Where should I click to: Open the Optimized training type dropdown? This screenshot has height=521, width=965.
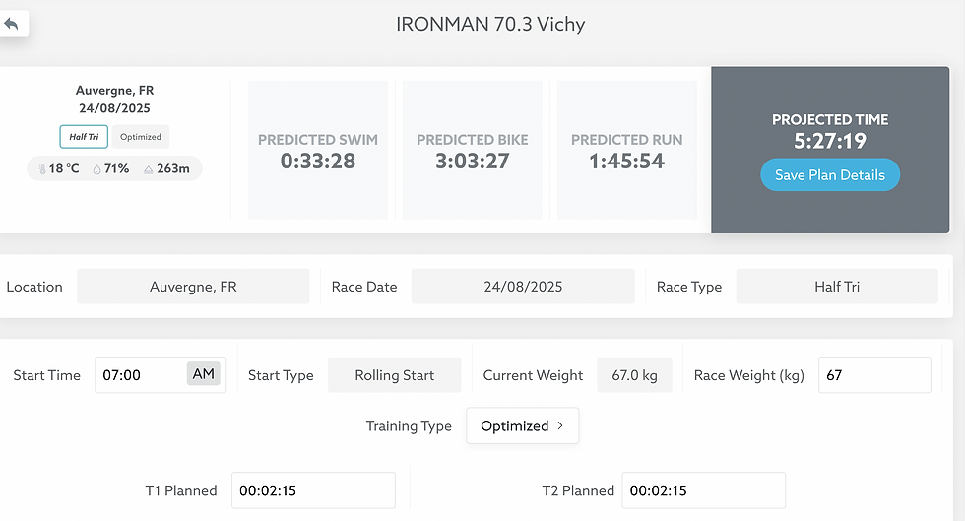pyautogui.click(x=523, y=425)
